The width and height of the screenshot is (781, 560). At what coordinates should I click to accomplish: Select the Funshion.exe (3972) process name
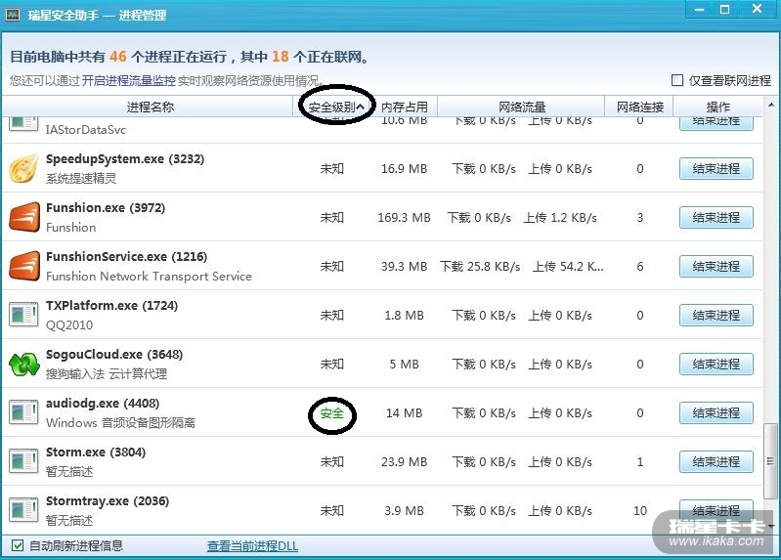(106, 208)
